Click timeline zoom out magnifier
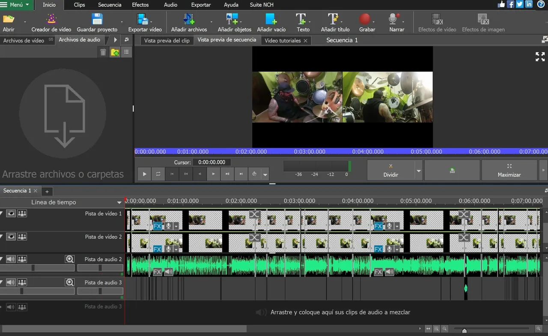 point(445,329)
